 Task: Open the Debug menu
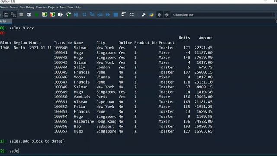click(x=30, y=7)
